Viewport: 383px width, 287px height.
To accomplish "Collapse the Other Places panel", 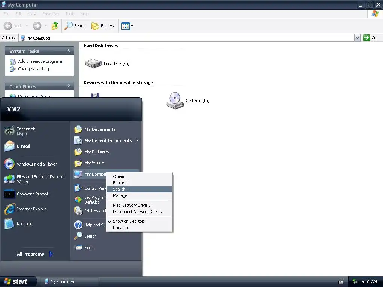I will 69,86.
